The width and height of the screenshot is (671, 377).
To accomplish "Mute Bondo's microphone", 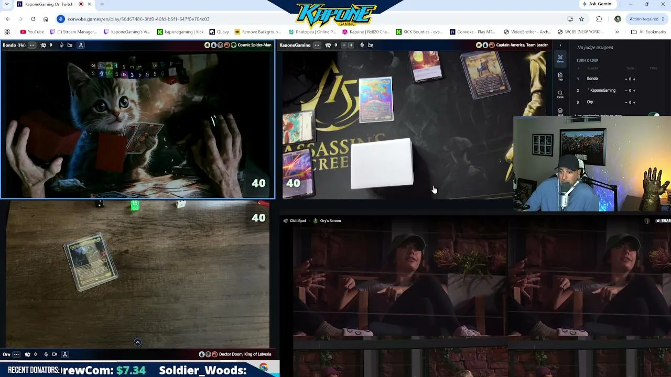I will coord(61,45).
